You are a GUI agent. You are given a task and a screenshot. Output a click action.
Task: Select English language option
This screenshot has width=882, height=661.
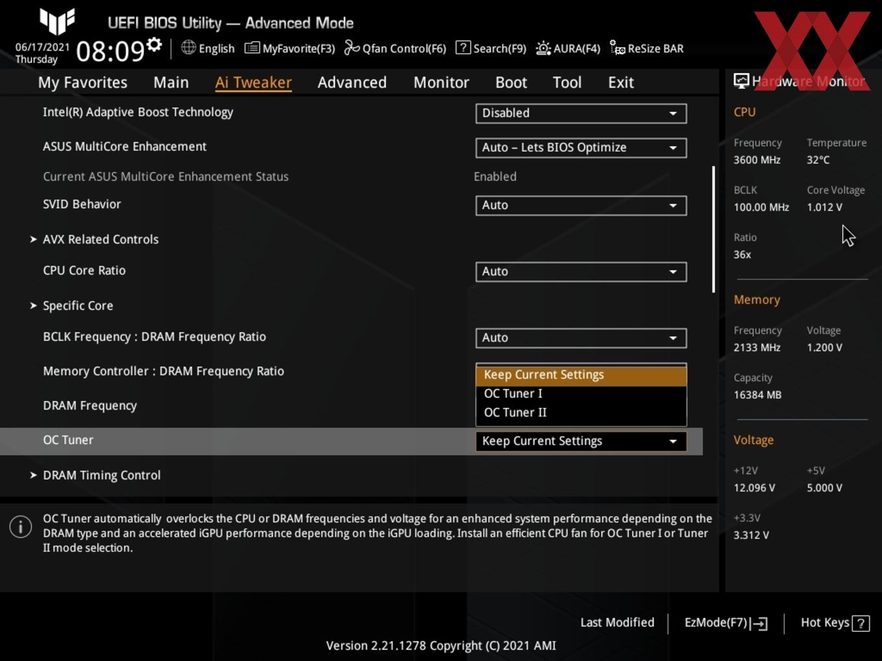(x=217, y=48)
